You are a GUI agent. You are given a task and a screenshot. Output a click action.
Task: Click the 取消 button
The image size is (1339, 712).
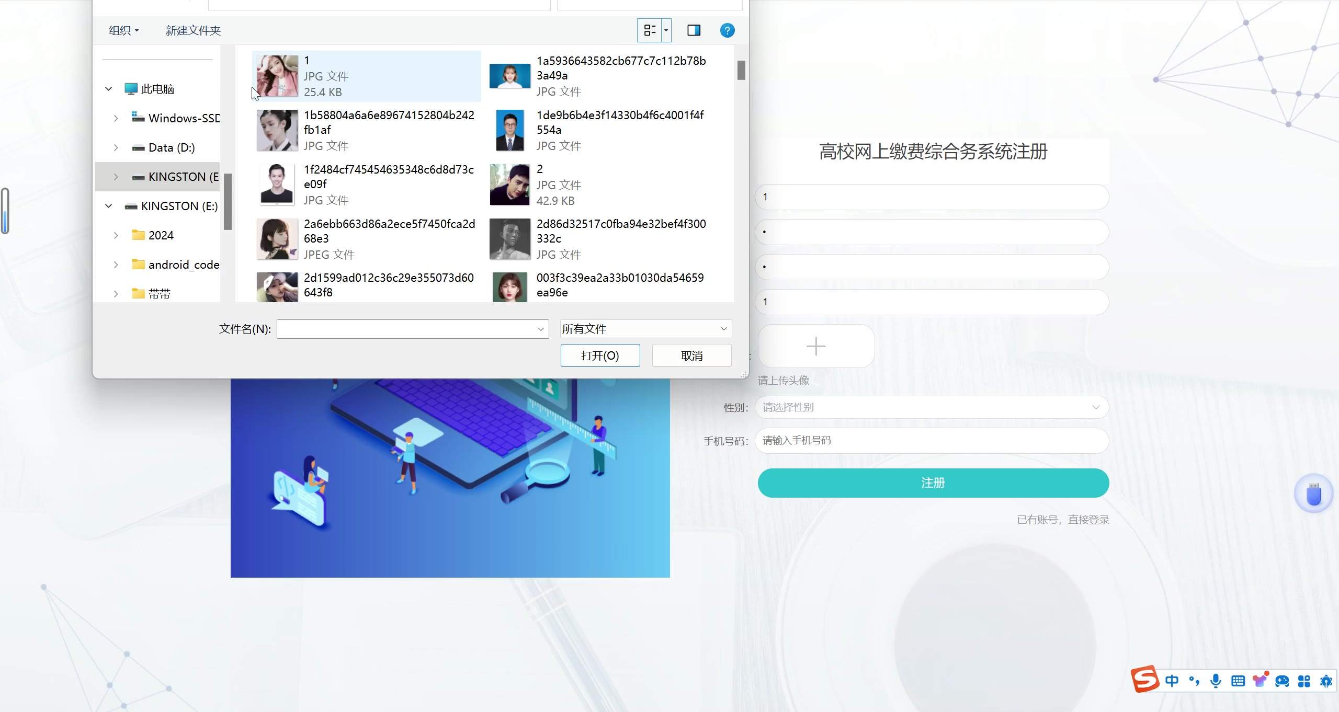(691, 355)
